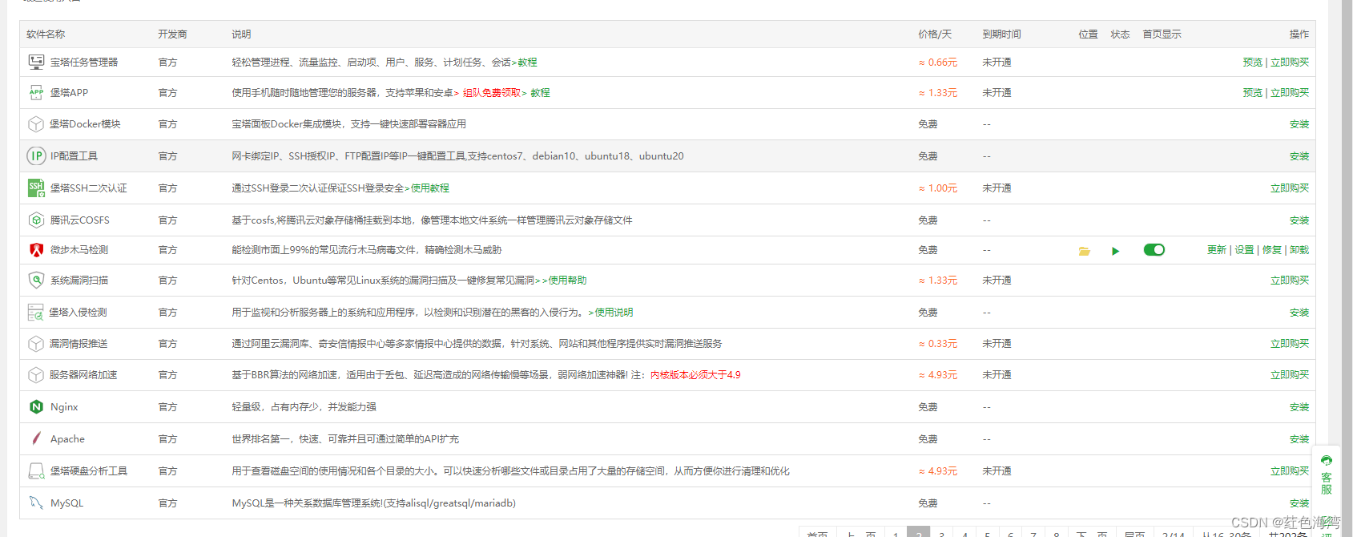Image resolution: width=1353 pixels, height=537 pixels.
Task: Open the 微步木马检测 folder location icon
Action: tap(1085, 251)
